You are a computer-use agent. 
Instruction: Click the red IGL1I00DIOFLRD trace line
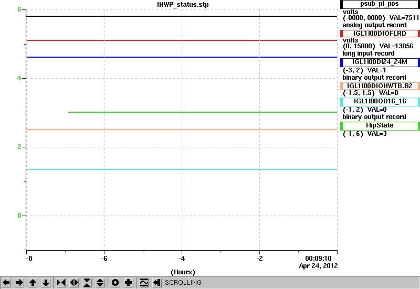pos(182,40)
